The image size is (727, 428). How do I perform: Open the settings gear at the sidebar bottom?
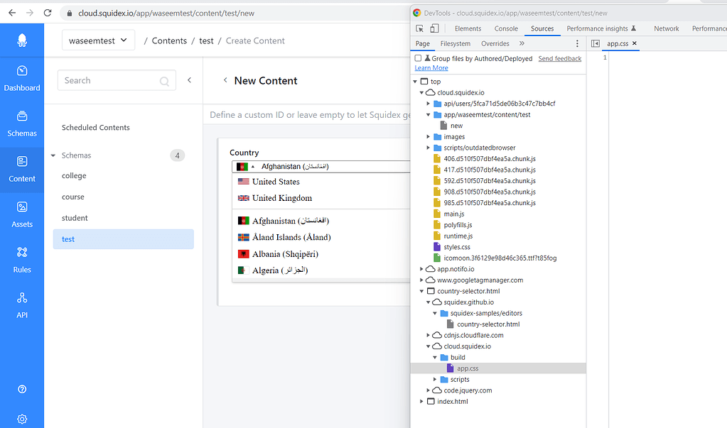[x=22, y=419]
